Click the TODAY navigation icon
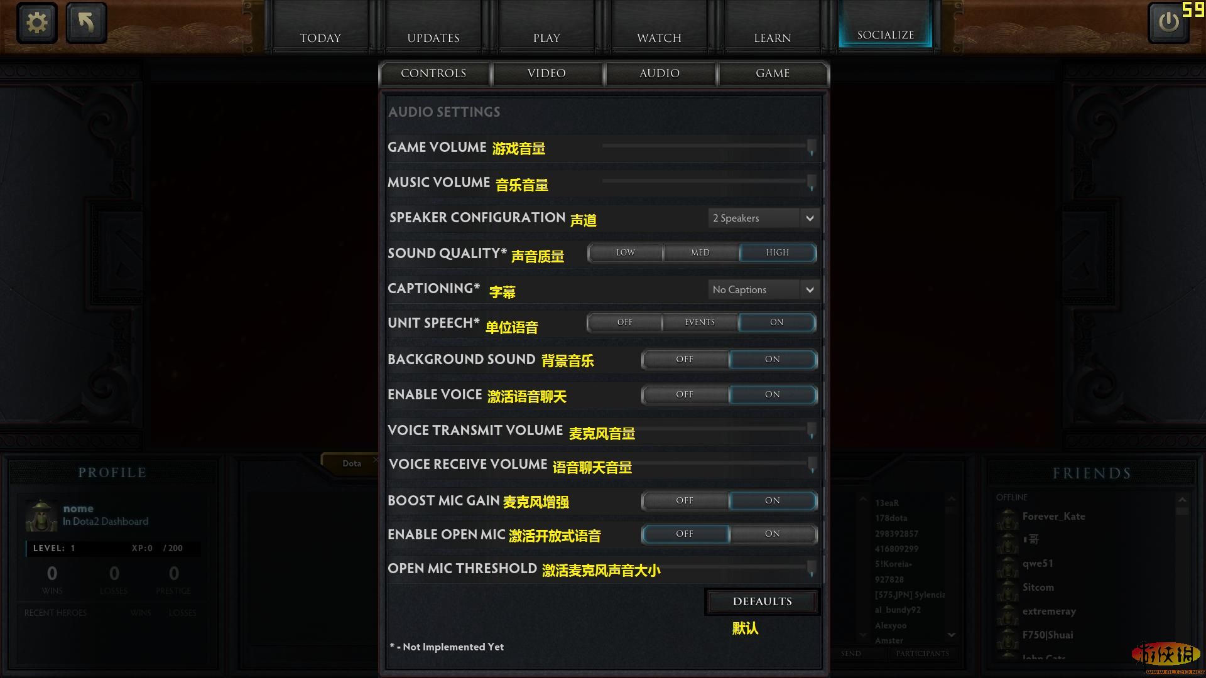Viewport: 1206px width, 678px height. point(319,37)
